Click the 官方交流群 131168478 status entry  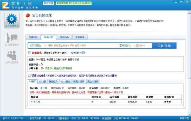tap(42, 118)
